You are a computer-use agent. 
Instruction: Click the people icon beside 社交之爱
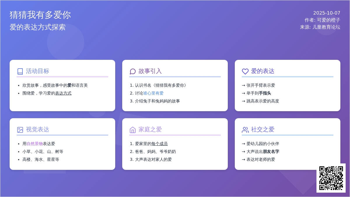point(245,130)
